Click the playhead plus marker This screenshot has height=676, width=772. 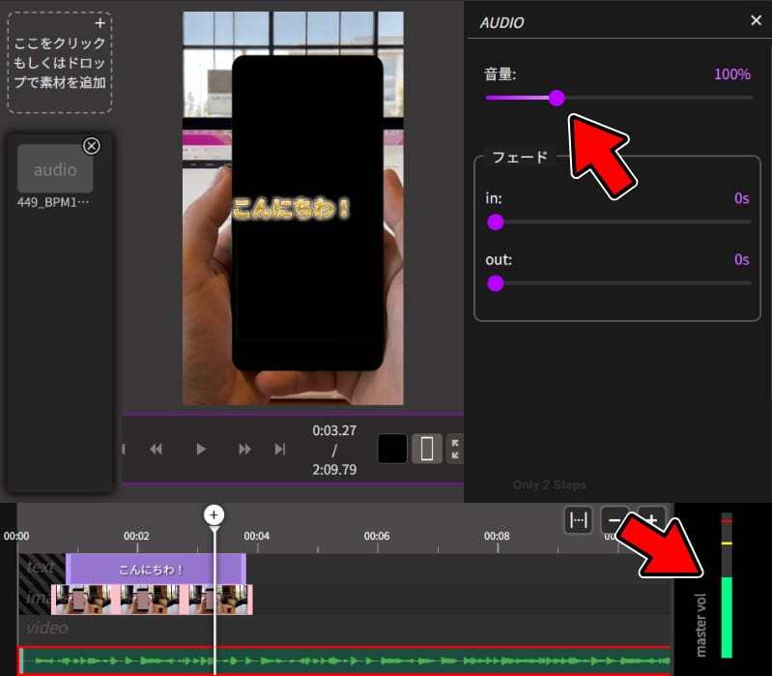[214, 515]
